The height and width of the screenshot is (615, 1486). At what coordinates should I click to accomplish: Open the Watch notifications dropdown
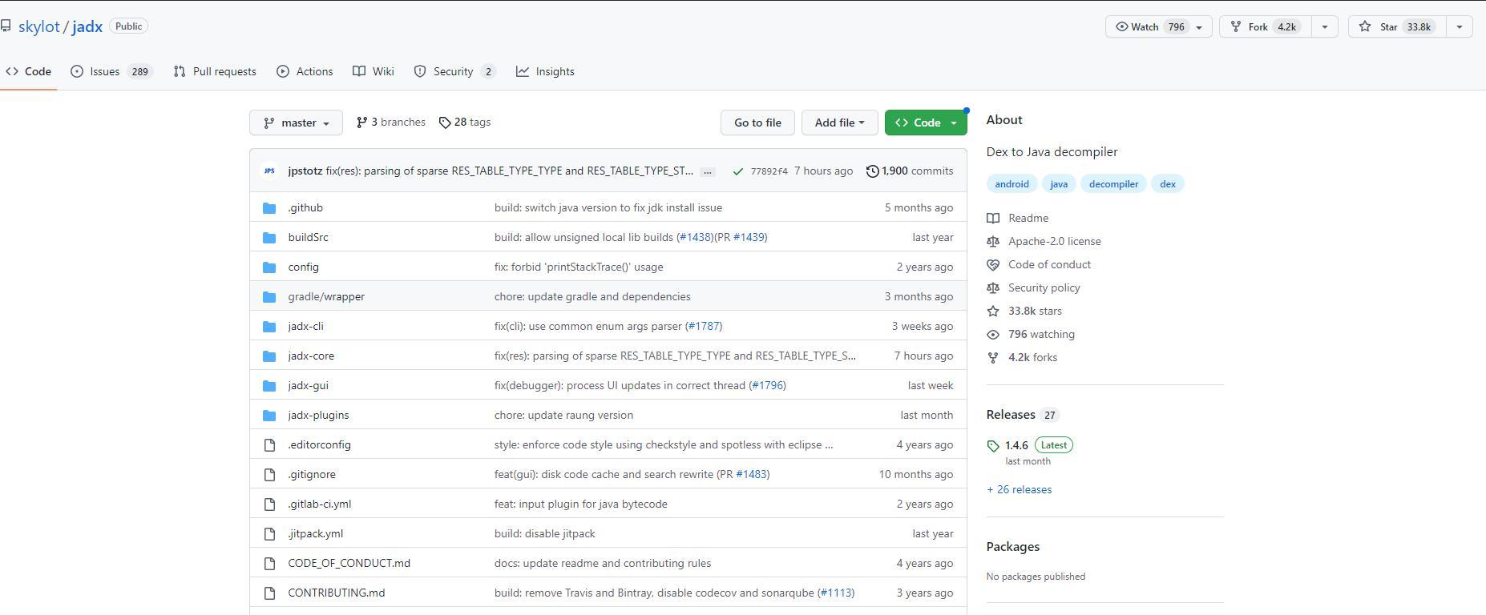coord(1158,26)
